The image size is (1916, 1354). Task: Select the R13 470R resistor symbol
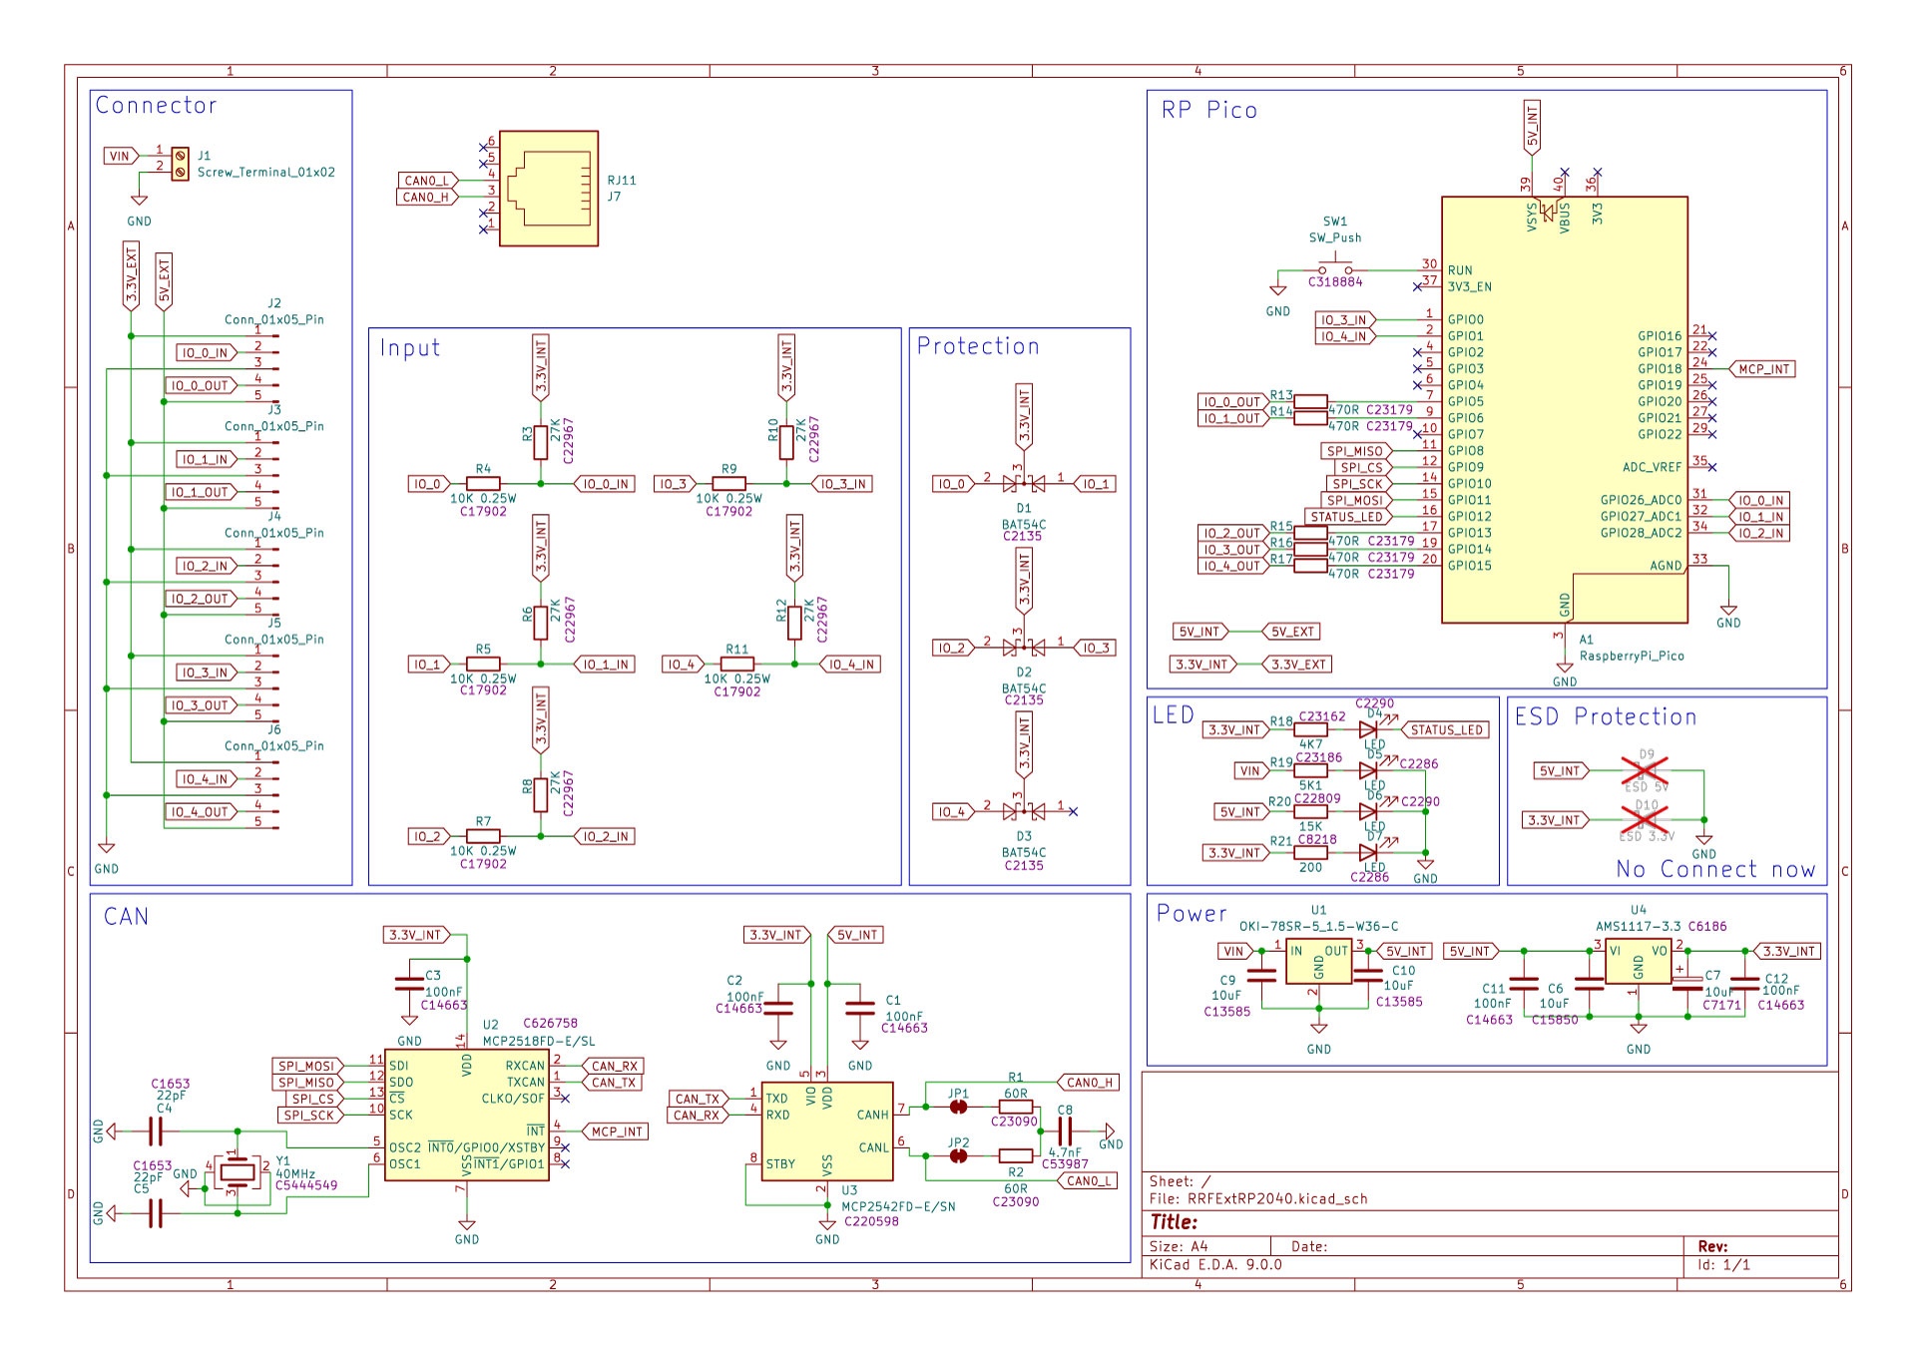coord(1310,402)
